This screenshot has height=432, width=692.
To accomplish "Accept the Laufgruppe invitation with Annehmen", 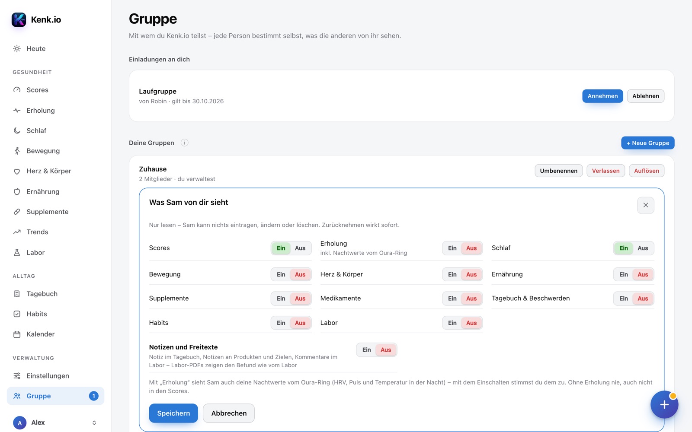I will [602, 96].
